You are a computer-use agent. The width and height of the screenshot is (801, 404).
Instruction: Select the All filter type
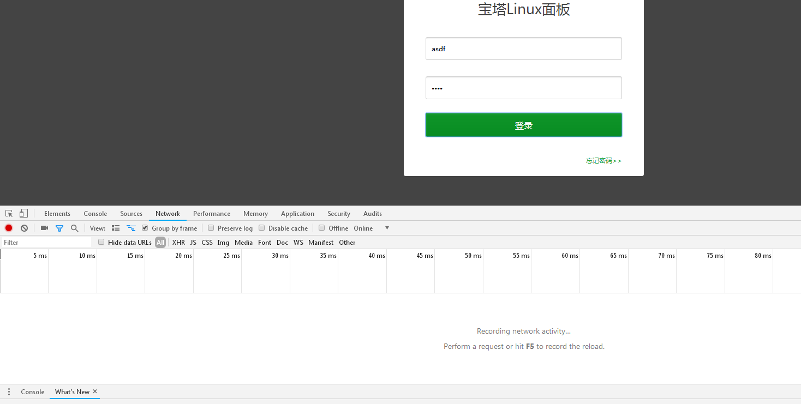[160, 243]
